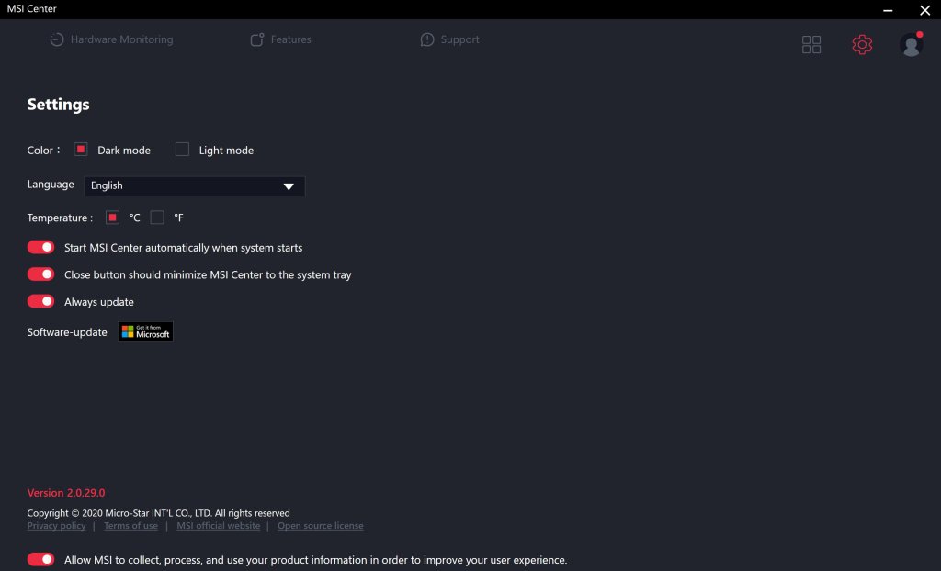Open the Privacy policy link
This screenshot has width=941, height=571.
(x=56, y=526)
